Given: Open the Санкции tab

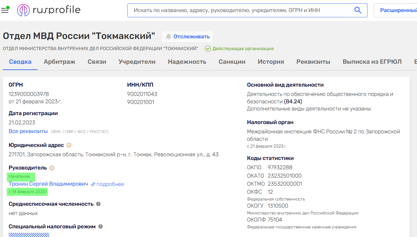Looking at the screenshot, I should (x=232, y=62).
